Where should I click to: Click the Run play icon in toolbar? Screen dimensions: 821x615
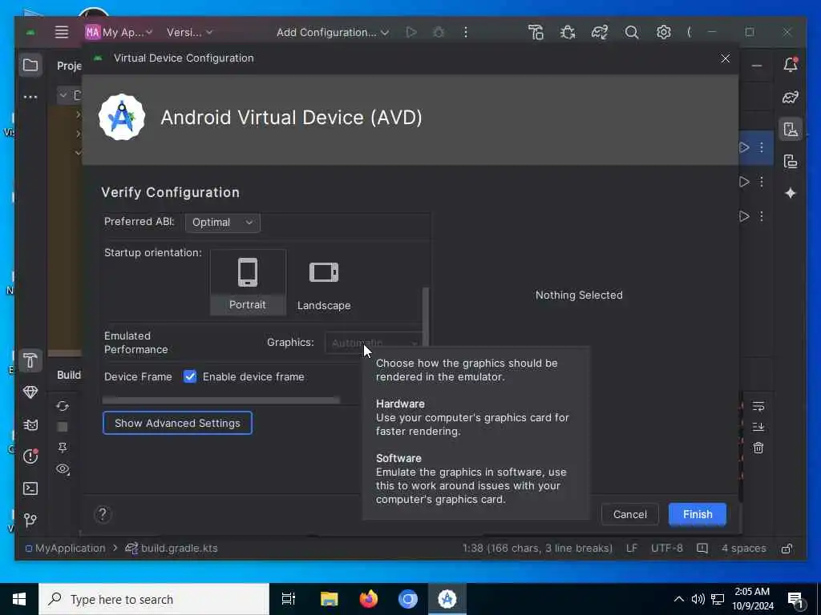coord(411,32)
